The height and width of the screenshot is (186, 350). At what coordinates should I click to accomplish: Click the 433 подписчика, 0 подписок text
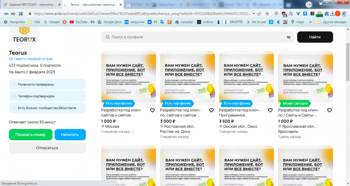click(x=35, y=65)
